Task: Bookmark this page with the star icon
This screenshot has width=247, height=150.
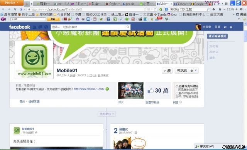Action: [145, 9]
